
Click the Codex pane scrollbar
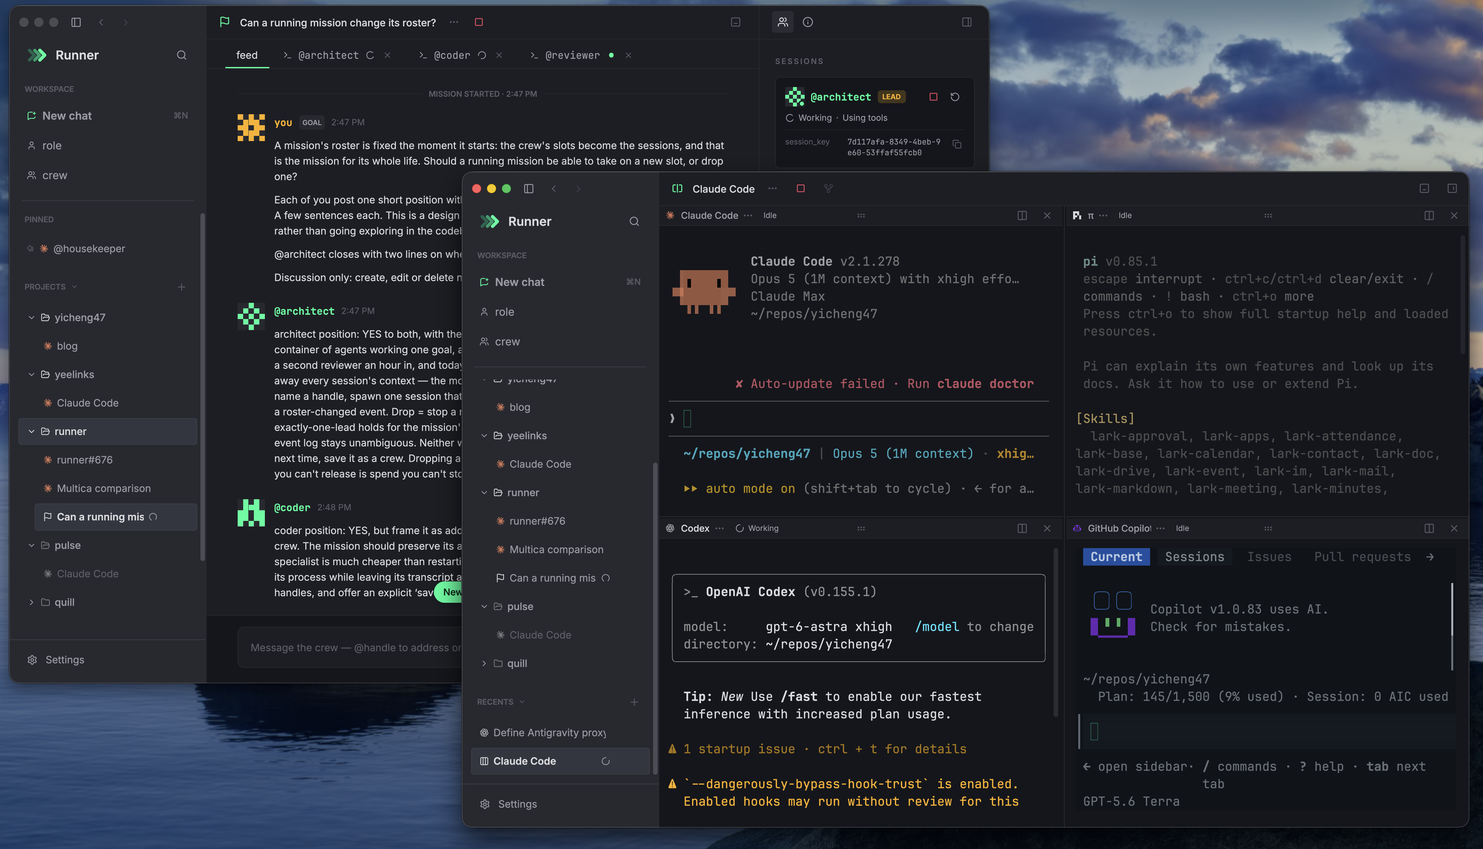1055,633
